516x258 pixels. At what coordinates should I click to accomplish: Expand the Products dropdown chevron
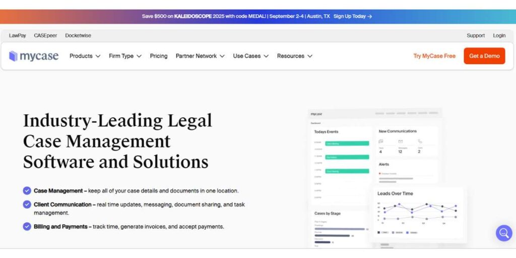98,56
